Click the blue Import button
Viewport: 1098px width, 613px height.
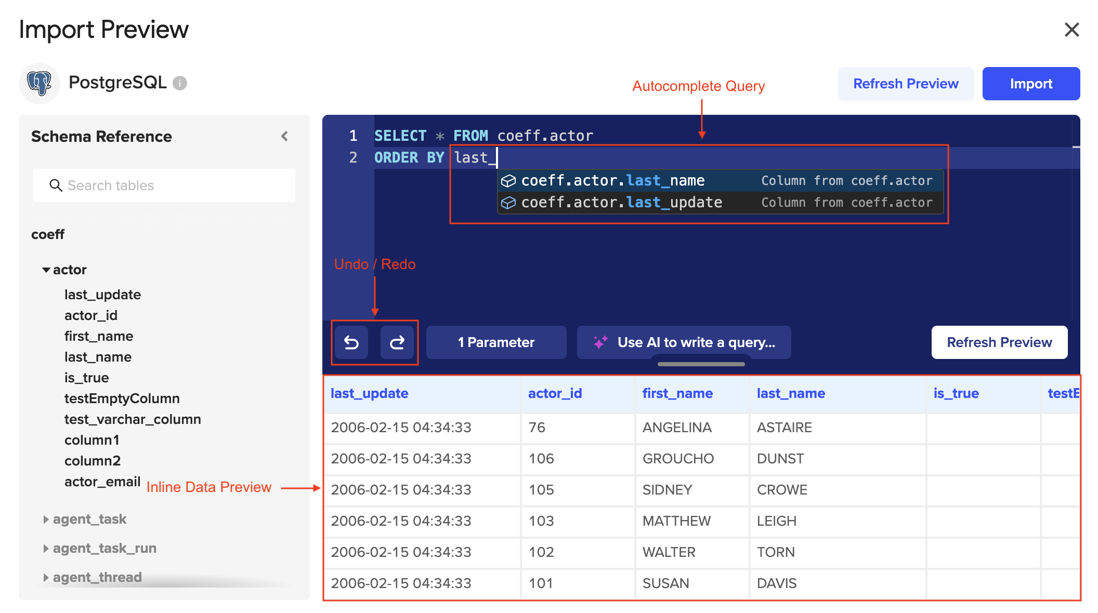click(1030, 84)
